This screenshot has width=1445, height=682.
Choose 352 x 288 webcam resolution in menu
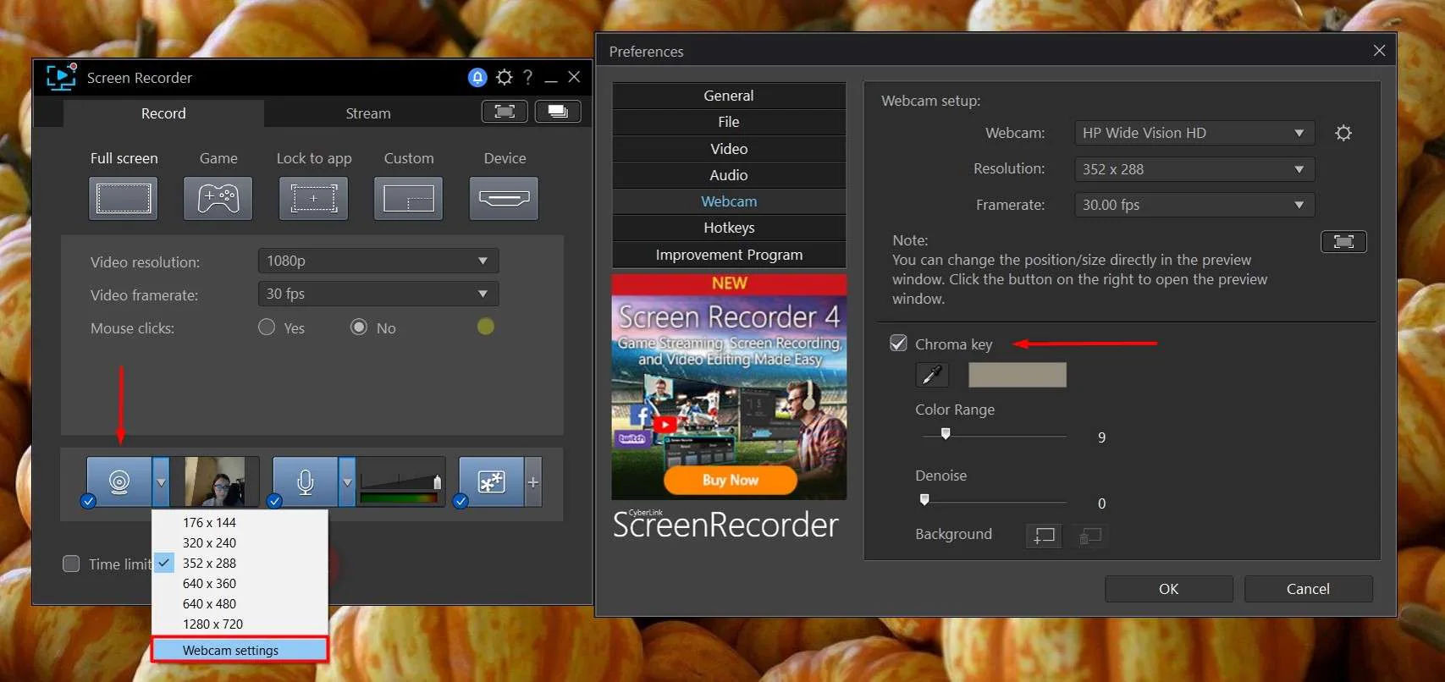pos(240,564)
